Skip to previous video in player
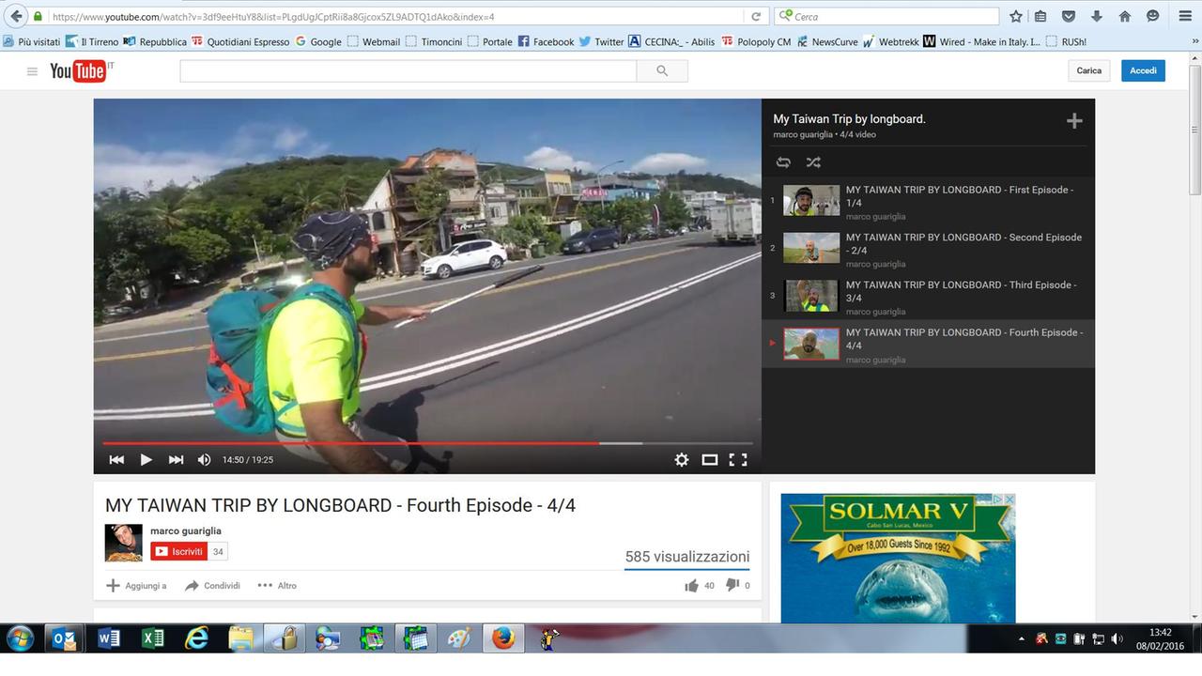 coord(116,459)
